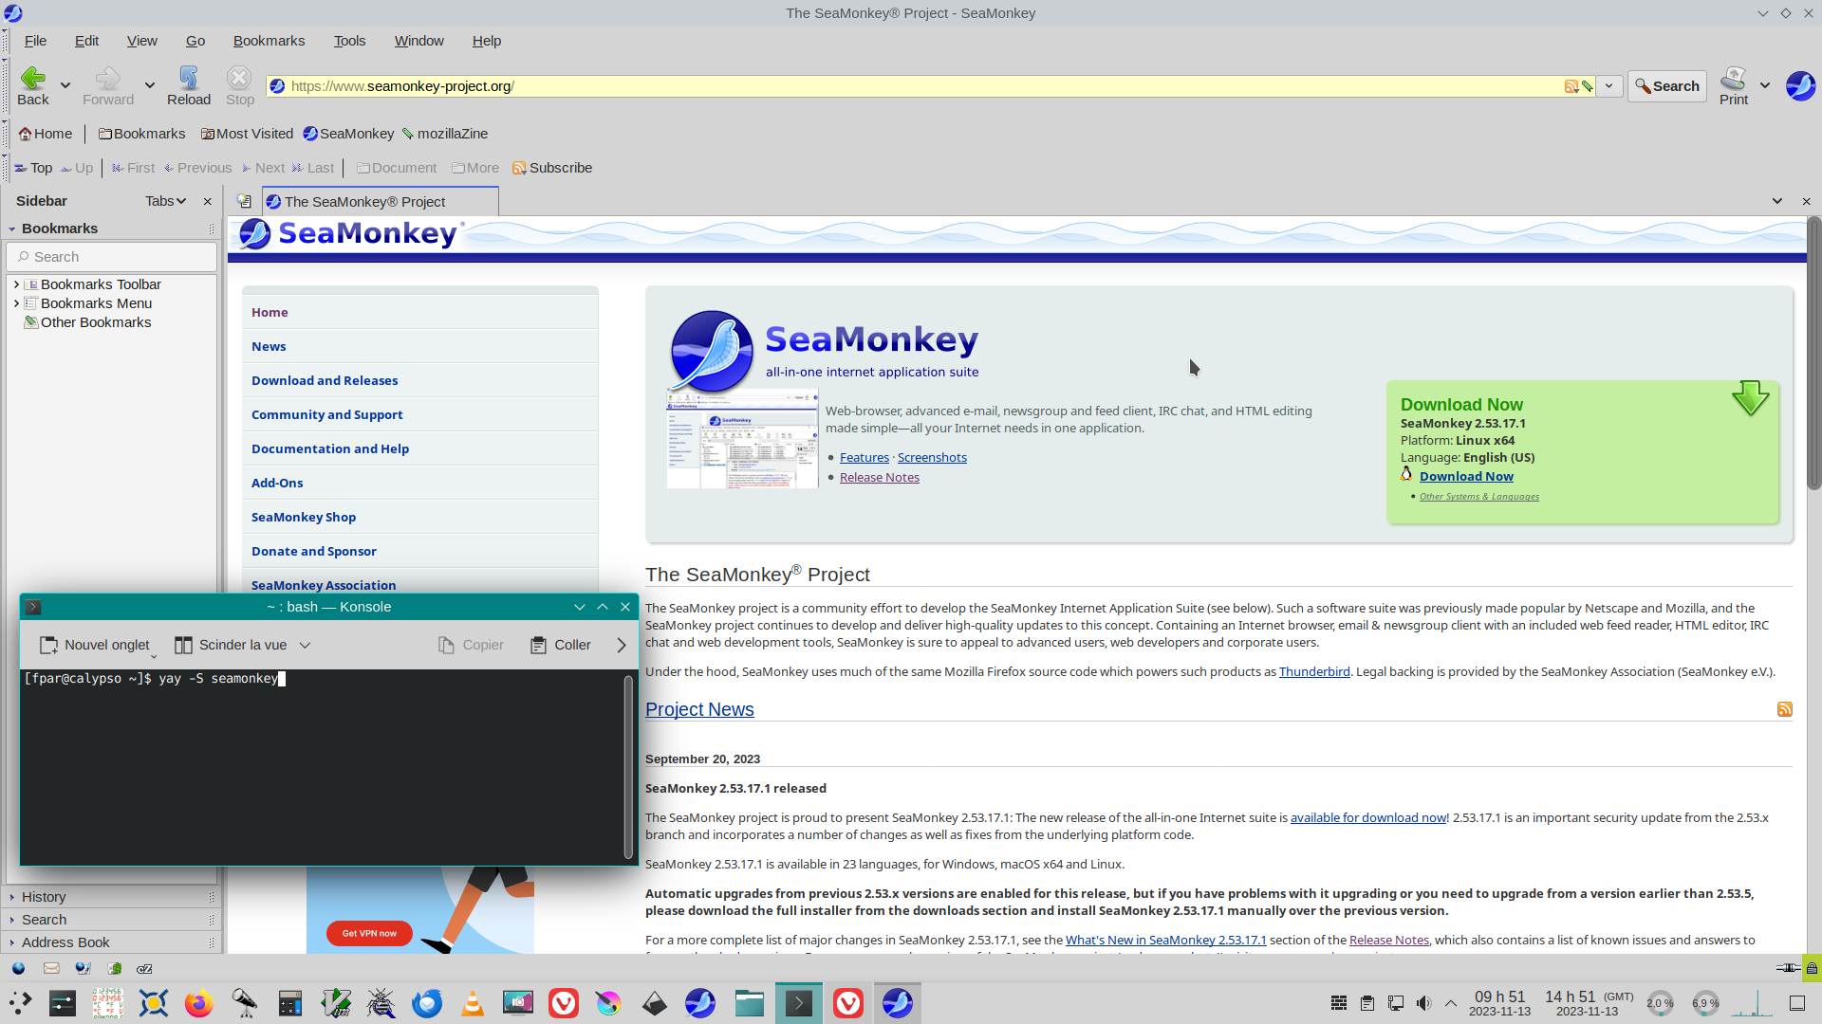
Task: Open the Tools menu
Action: click(349, 41)
